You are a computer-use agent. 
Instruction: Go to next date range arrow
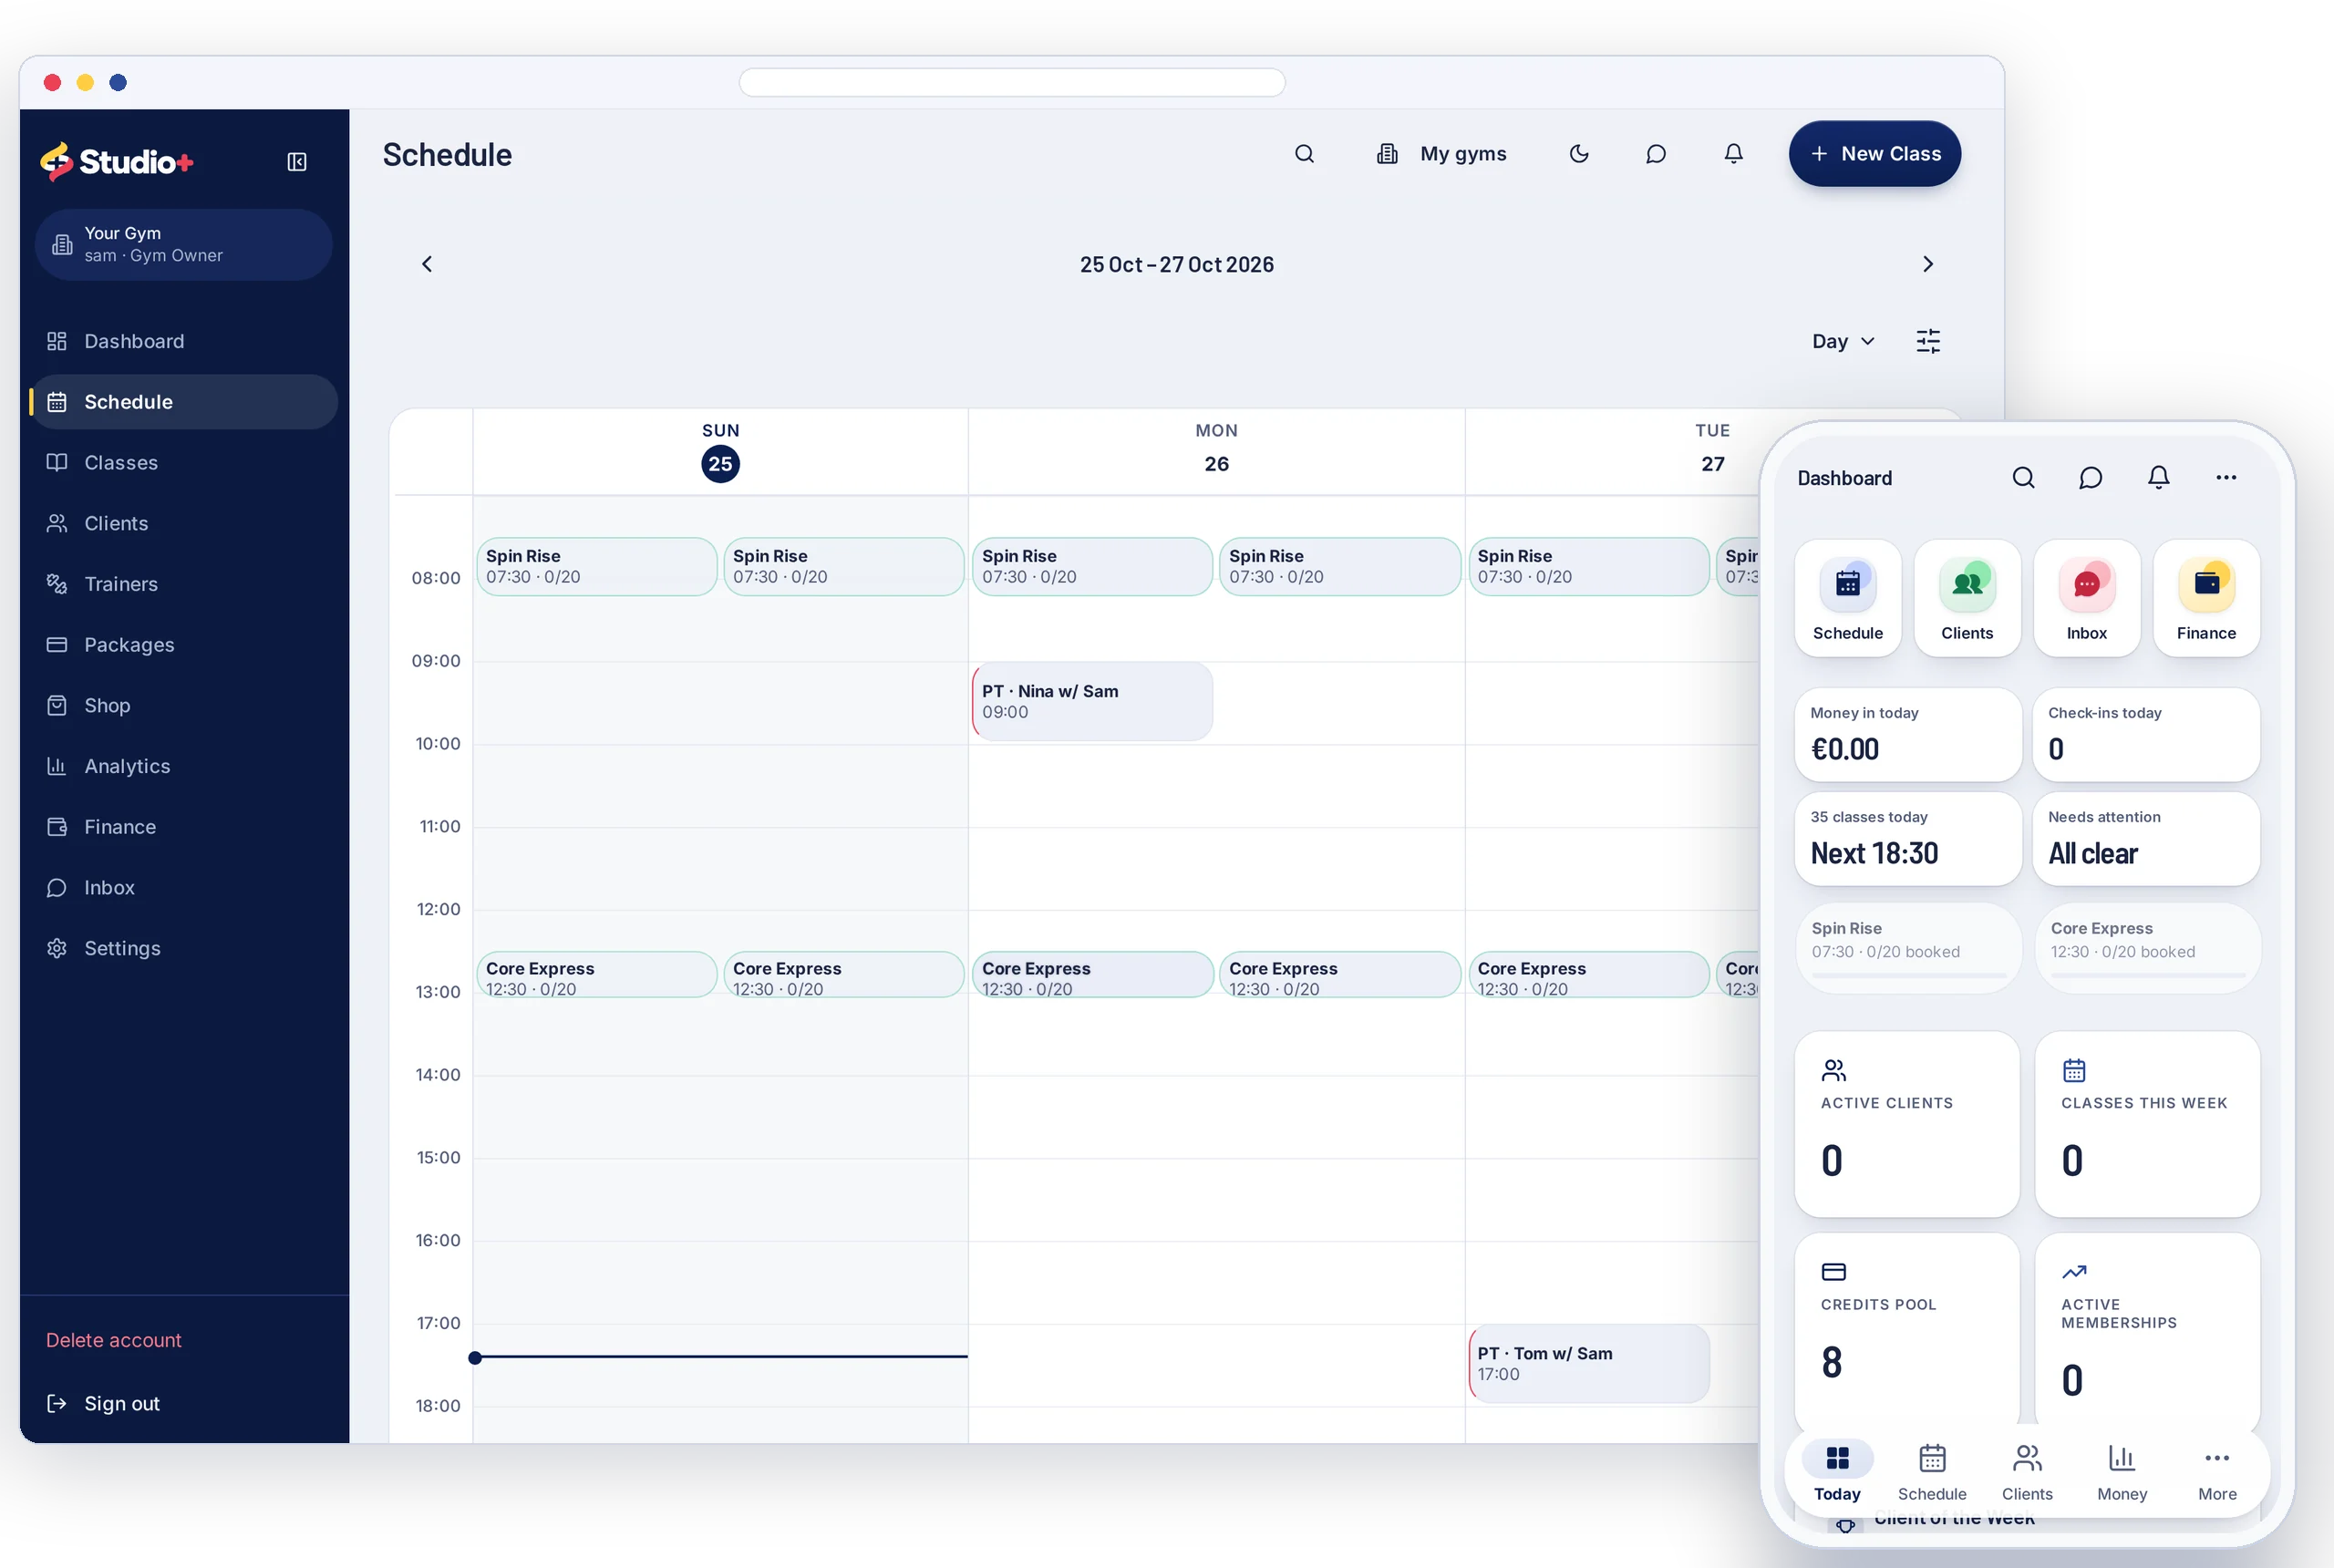point(1928,264)
